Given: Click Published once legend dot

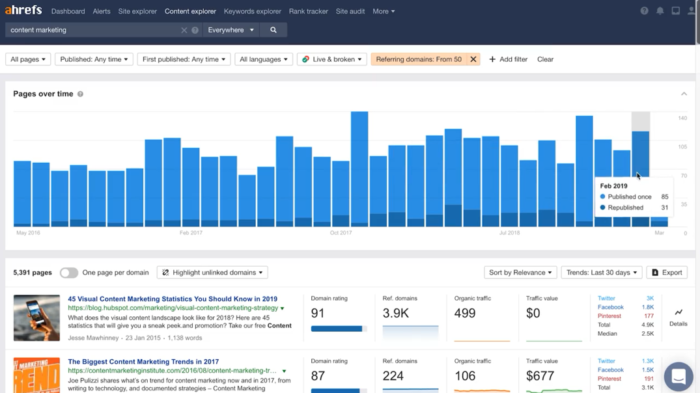Looking at the screenshot, I should [x=603, y=197].
